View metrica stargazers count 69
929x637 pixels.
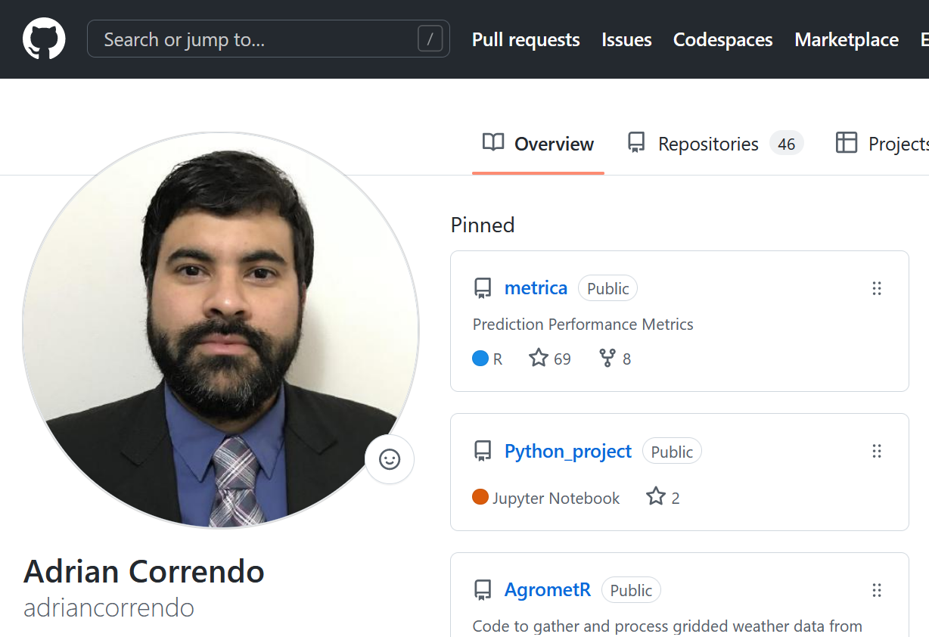pyautogui.click(x=562, y=359)
